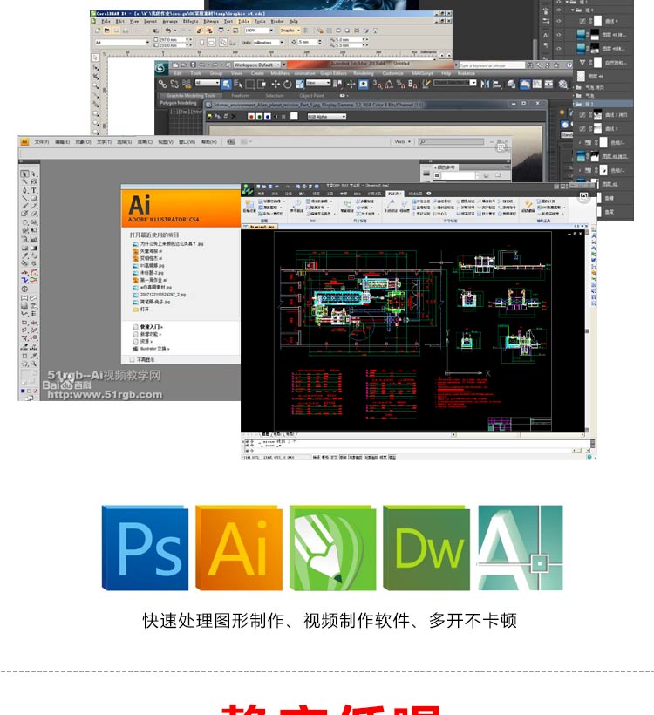Viewport: 654px width, 715px height.
Task: Click the large AutoCAD A icon
Action: click(x=520, y=548)
